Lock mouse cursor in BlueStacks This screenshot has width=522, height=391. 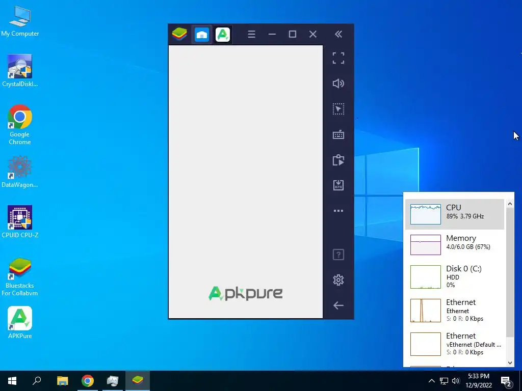coord(338,109)
